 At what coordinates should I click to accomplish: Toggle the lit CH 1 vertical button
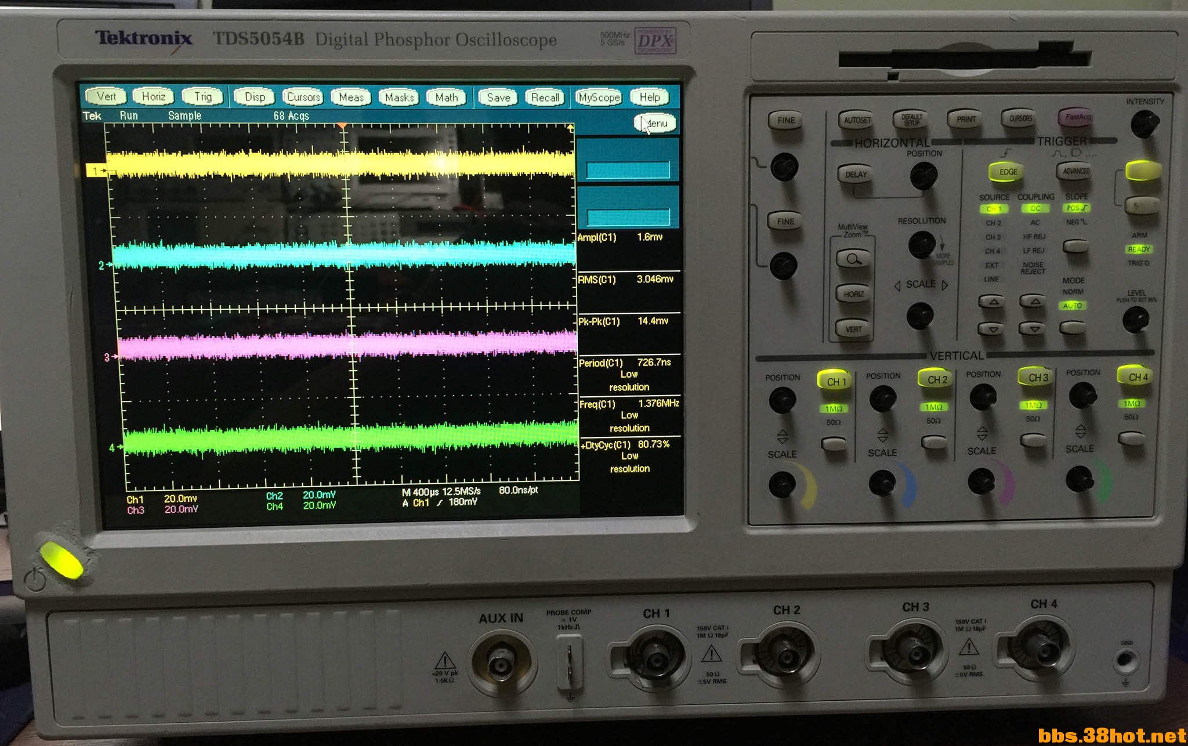835,380
